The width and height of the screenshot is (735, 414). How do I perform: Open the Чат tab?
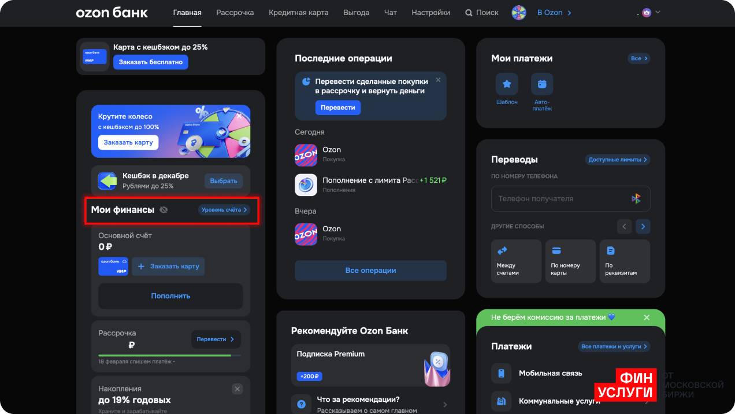[391, 13]
